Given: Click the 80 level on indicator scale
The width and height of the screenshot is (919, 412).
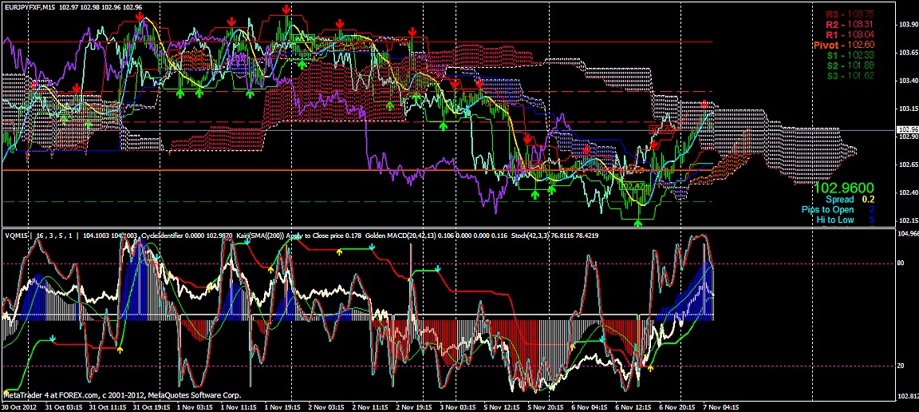Looking at the screenshot, I should [x=900, y=263].
